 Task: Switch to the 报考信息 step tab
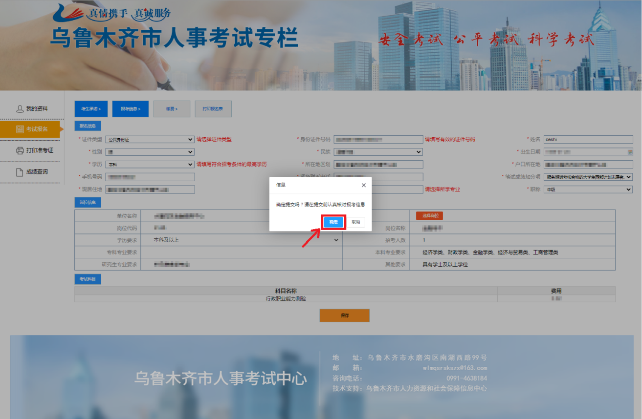(130, 109)
